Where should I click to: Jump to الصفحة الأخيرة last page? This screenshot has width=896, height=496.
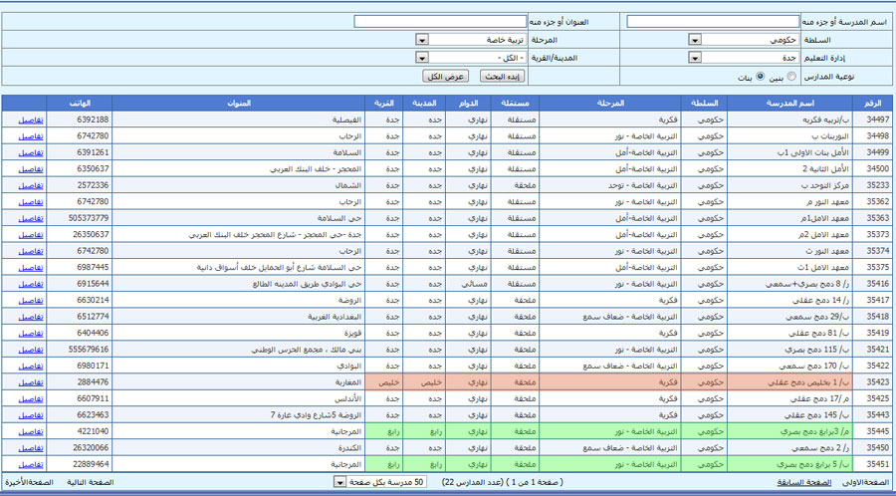point(29,482)
